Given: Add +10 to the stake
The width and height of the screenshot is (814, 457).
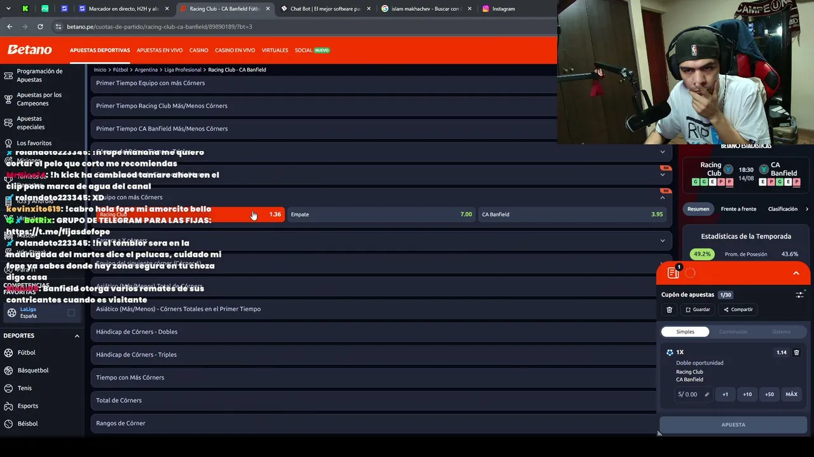Looking at the screenshot, I should pos(747,395).
